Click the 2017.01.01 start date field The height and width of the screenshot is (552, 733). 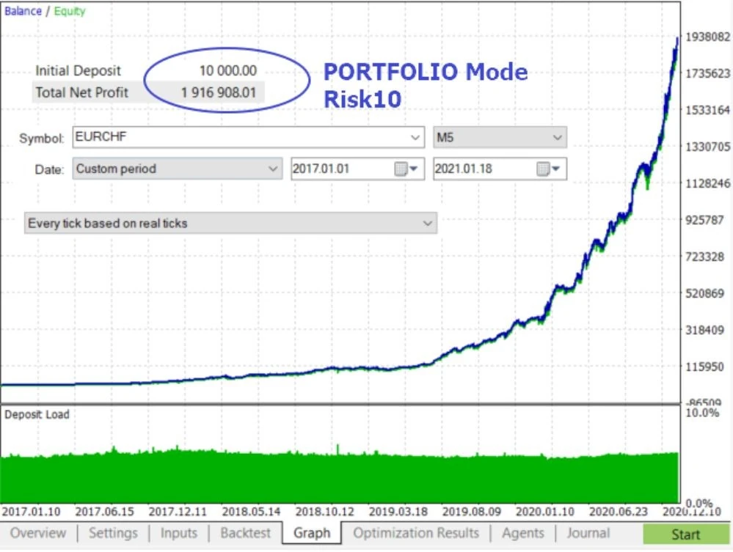pyautogui.click(x=357, y=169)
